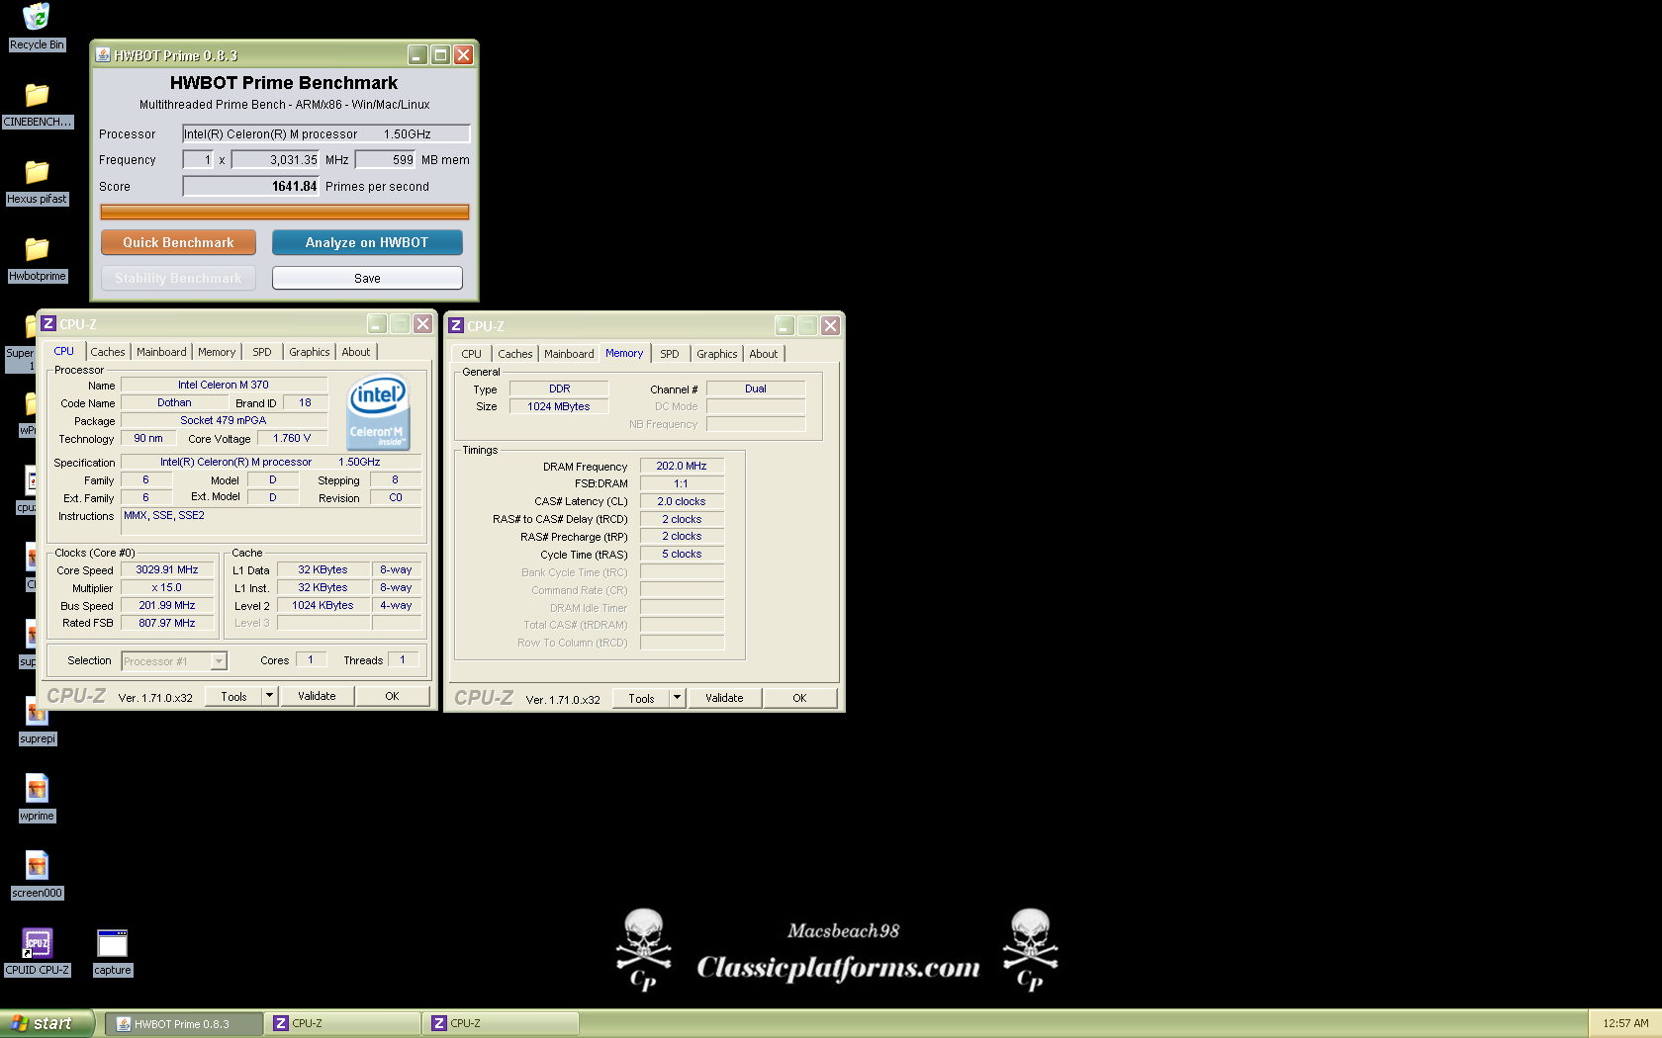This screenshot has height=1038, width=1662.
Task: Click the CPU-Z Z logo in left window title
Action: [48, 323]
